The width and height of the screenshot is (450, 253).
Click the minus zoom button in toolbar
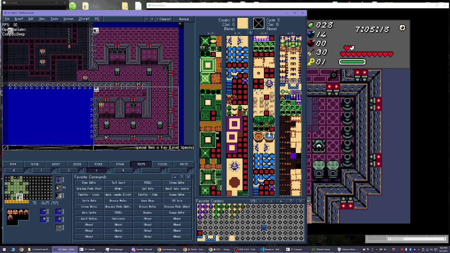tap(146, 19)
